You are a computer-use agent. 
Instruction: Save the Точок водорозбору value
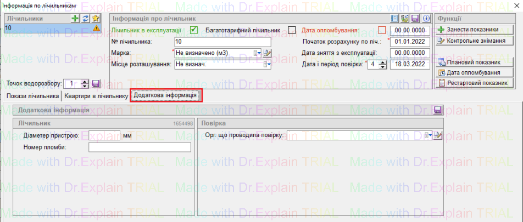(96, 84)
